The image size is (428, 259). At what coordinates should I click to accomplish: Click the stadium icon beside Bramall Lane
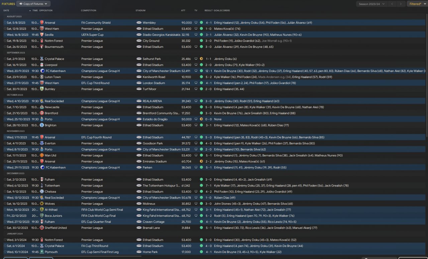pyautogui.click(x=139, y=228)
